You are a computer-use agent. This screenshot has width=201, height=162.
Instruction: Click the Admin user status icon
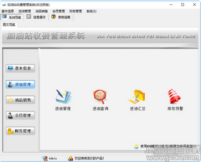(45, 158)
